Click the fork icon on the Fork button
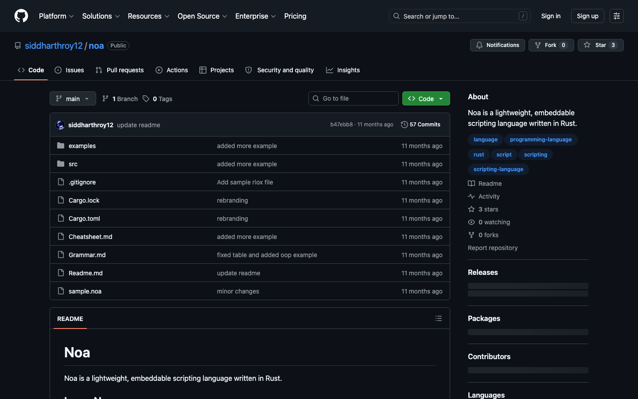The width and height of the screenshot is (638, 399). click(538, 45)
